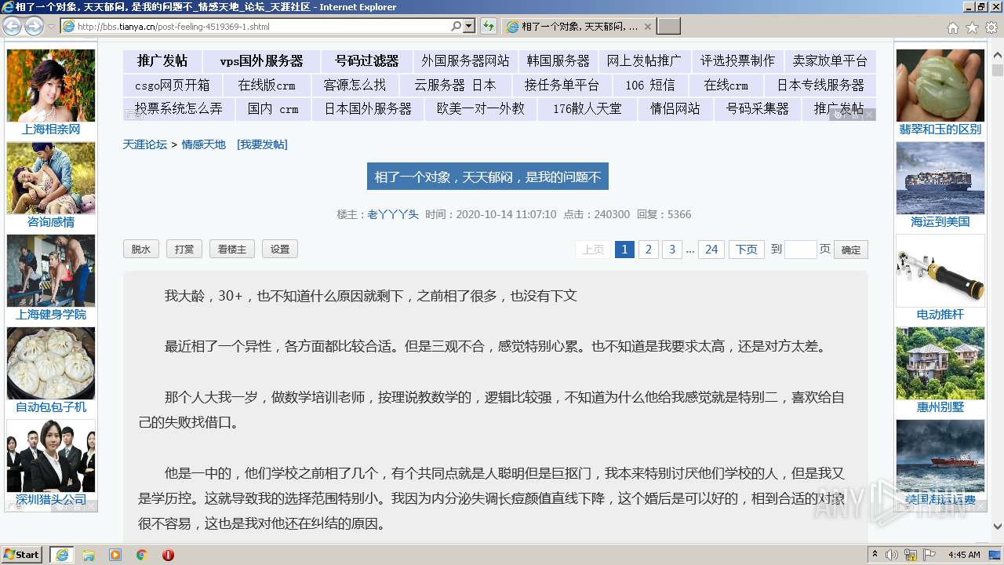Image resolution: width=1004 pixels, height=565 pixels.
Task: Open the 网上发帖推广 ad link
Action: click(644, 60)
